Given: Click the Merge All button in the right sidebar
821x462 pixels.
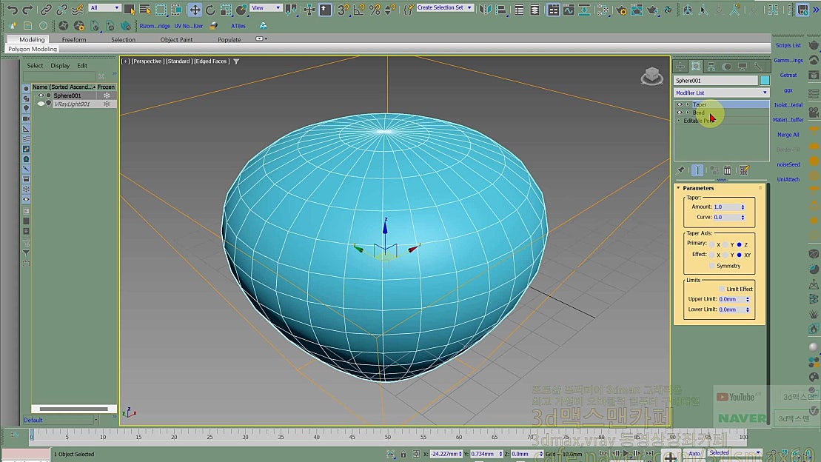Looking at the screenshot, I should (x=787, y=135).
